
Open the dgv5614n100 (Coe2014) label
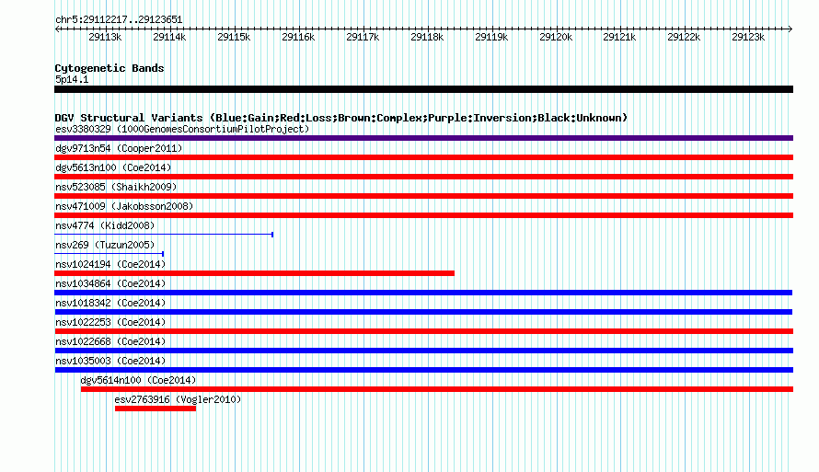(x=138, y=380)
